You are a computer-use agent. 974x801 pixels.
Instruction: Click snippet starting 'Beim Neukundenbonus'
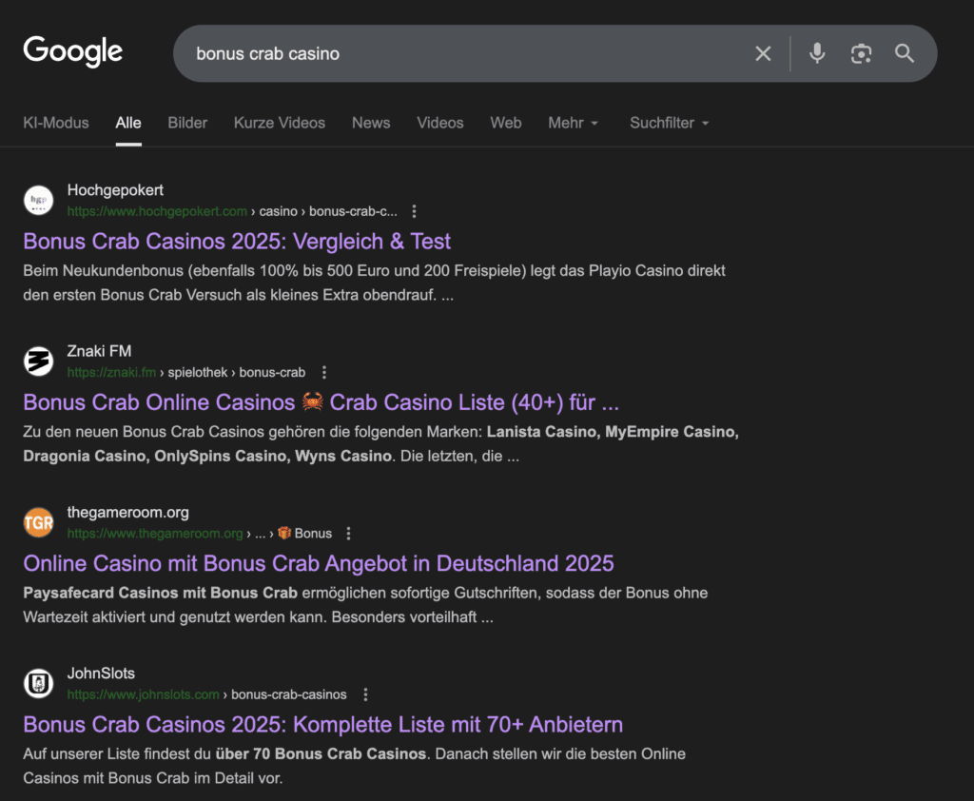[374, 283]
